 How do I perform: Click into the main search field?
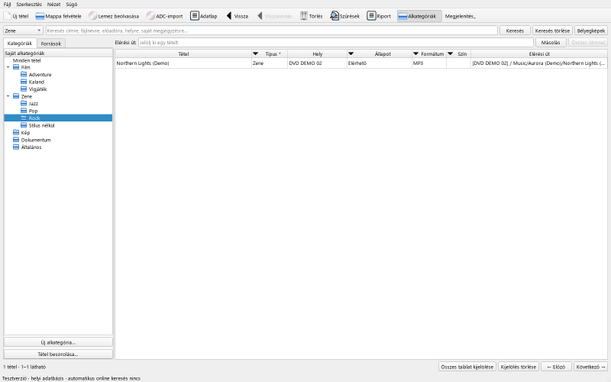(x=272, y=31)
